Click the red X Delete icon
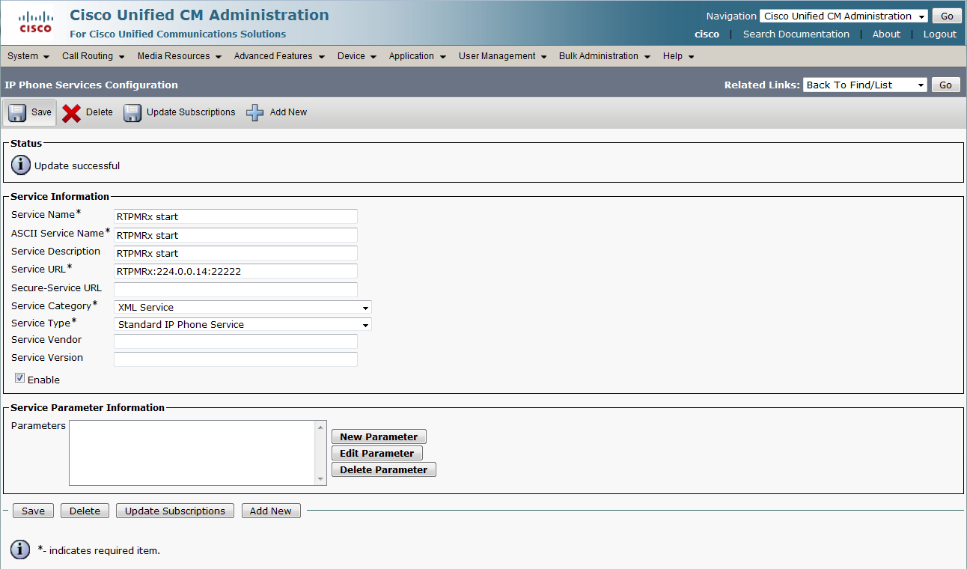The image size is (967, 569). 72,112
